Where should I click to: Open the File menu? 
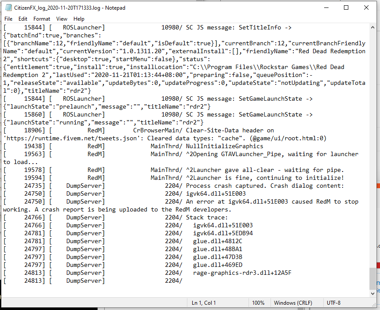tap(8, 18)
